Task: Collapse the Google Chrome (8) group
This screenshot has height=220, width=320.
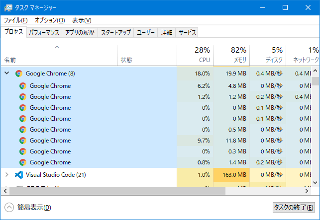Action: point(7,73)
